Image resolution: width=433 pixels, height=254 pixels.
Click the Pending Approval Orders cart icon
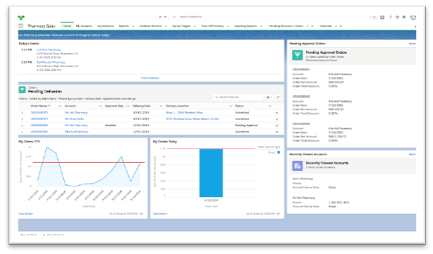click(x=297, y=55)
